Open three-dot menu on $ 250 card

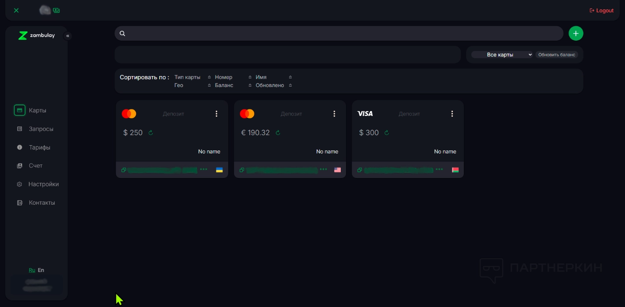(x=216, y=114)
